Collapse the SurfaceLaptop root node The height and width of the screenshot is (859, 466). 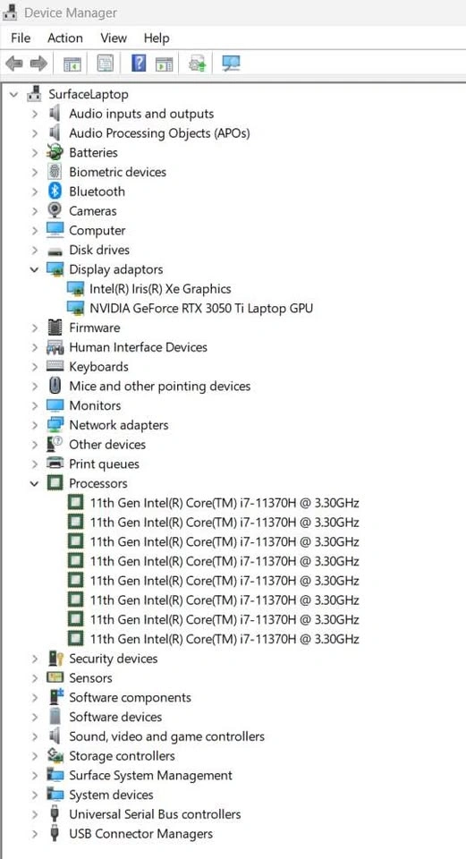tap(13, 94)
